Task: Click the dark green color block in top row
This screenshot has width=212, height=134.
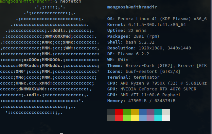Action: 127,112
